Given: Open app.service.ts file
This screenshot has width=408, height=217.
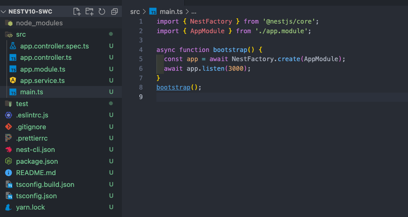Looking at the screenshot, I should click(61, 80).
